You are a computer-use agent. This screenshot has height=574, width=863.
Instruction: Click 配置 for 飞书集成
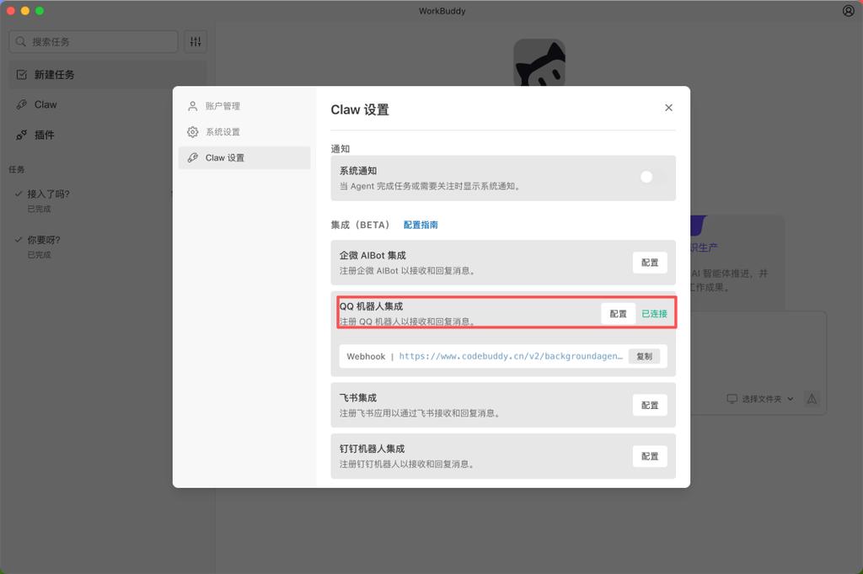[649, 405]
